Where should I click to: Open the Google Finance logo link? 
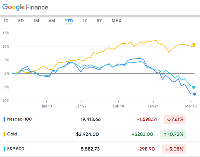(25, 7)
